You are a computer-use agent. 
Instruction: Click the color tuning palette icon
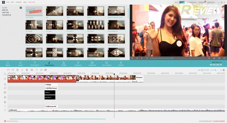[46, 70]
